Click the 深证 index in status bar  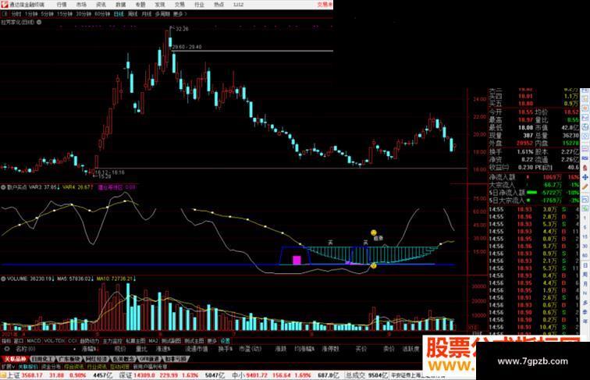[126, 375]
